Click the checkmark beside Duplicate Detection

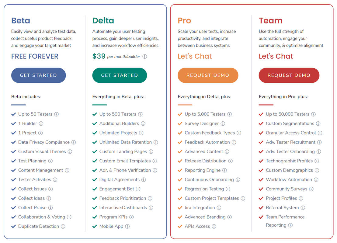(13, 226)
